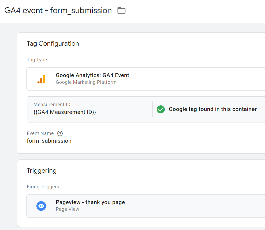Select the 'Google Analytics: GA4 Event' tag type title

tap(92, 75)
